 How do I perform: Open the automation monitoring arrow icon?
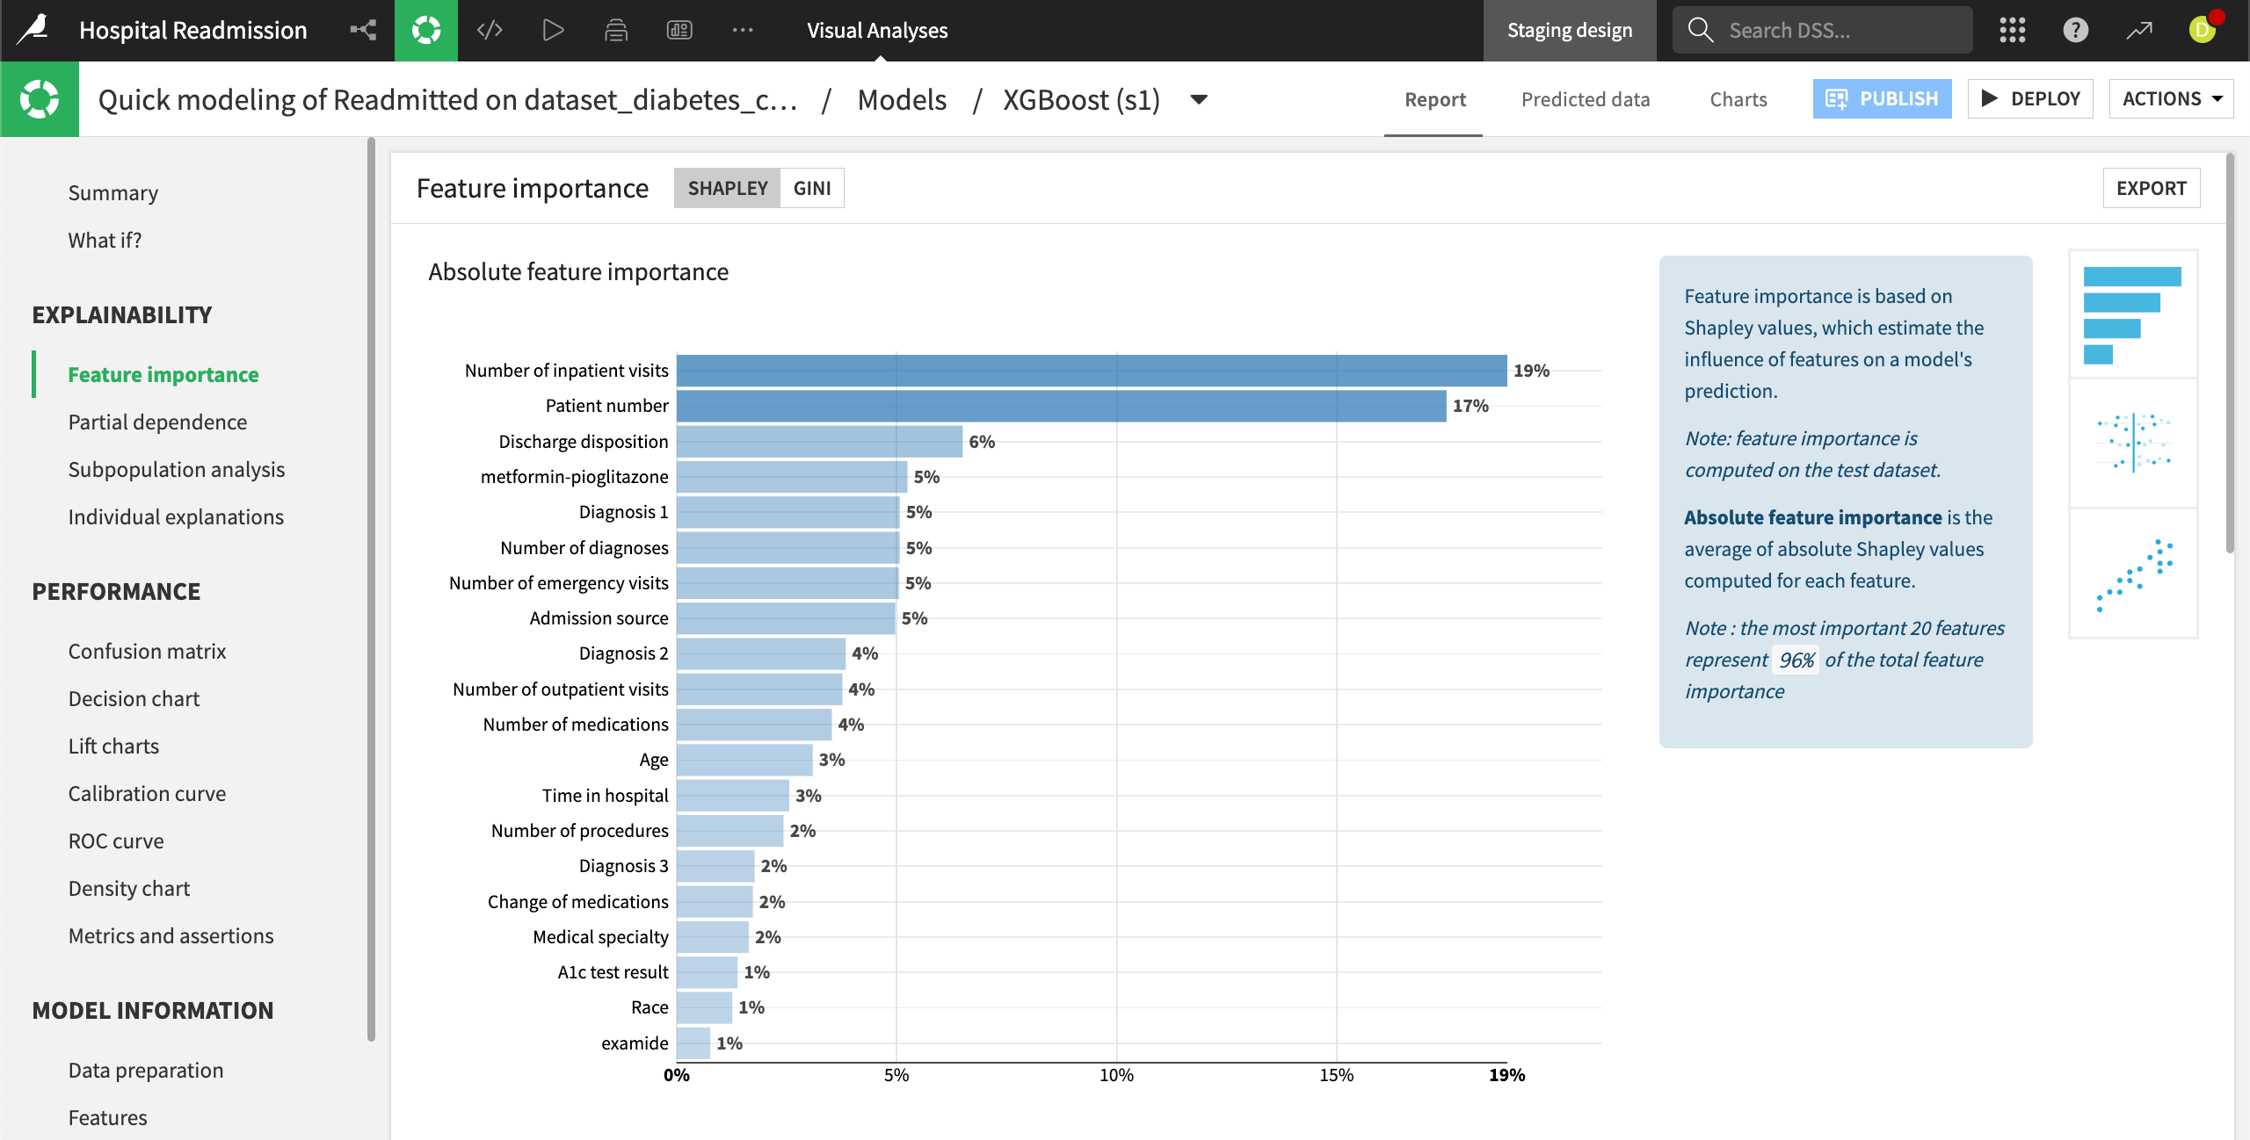(2139, 29)
